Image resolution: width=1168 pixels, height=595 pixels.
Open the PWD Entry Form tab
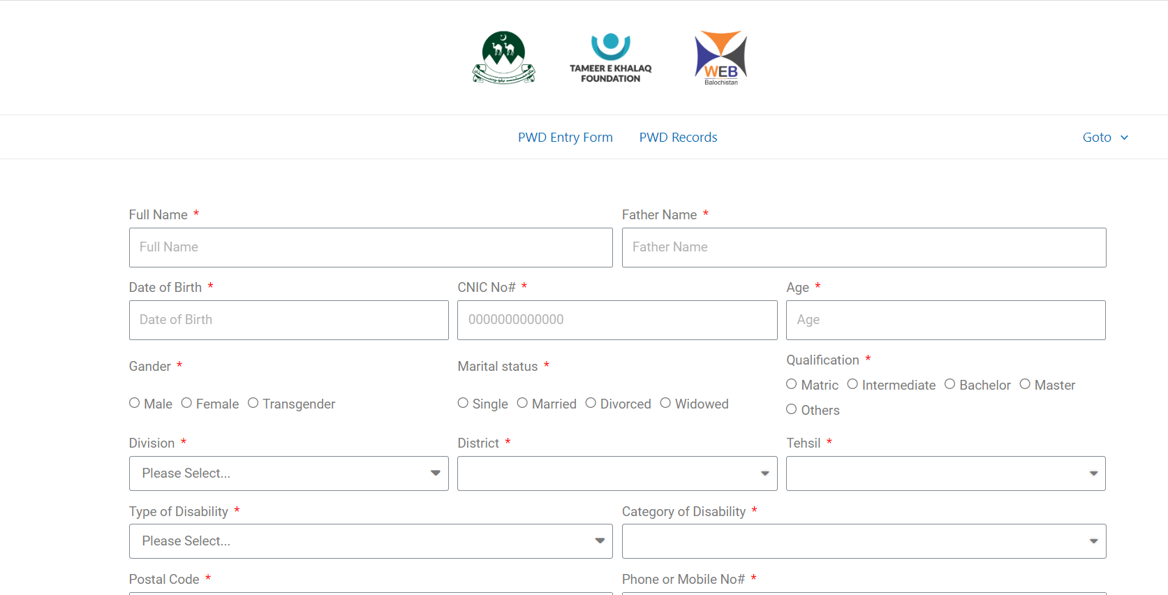tap(565, 138)
